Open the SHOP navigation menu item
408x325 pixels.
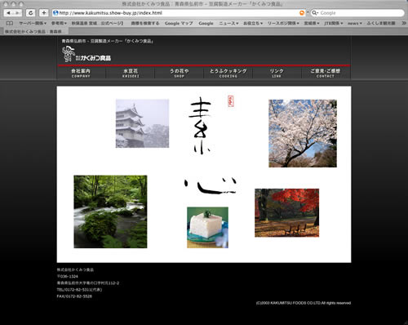pos(180,73)
